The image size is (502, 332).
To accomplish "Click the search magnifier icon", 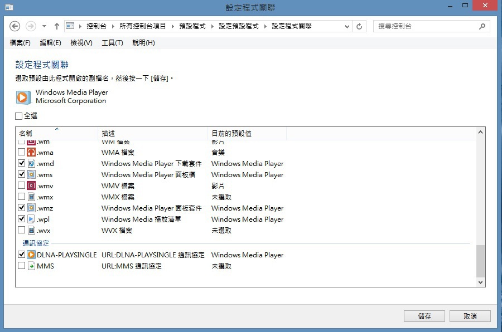I will (482, 26).
